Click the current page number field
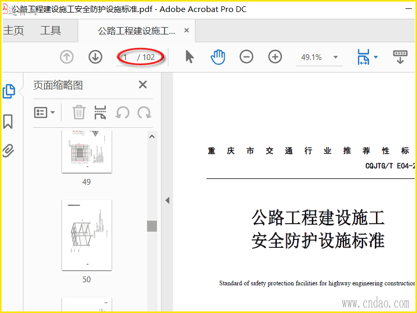The image size is (417, 313). (125, 57)
